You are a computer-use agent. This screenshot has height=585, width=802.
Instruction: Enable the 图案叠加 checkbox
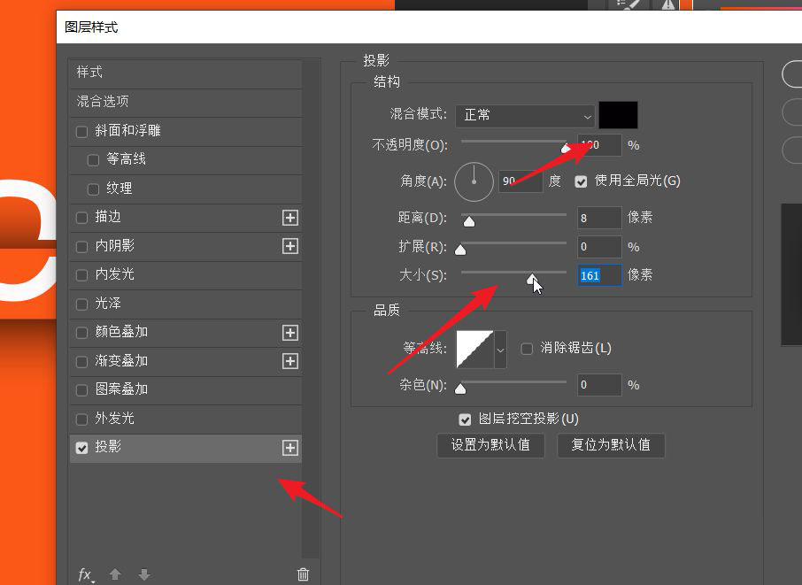[x=81, y=390]
